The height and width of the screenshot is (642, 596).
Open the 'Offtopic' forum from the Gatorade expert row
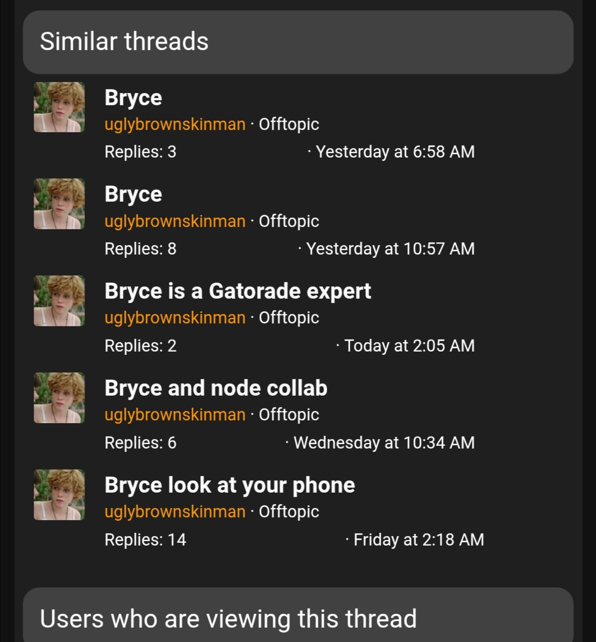coord(289,317)
